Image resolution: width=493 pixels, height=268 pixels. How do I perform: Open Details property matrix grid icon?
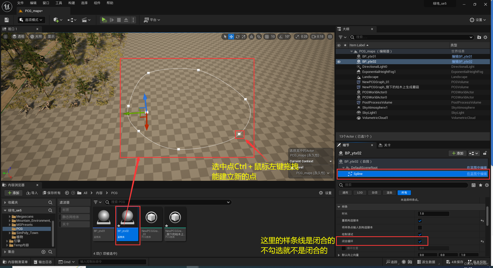474,185
